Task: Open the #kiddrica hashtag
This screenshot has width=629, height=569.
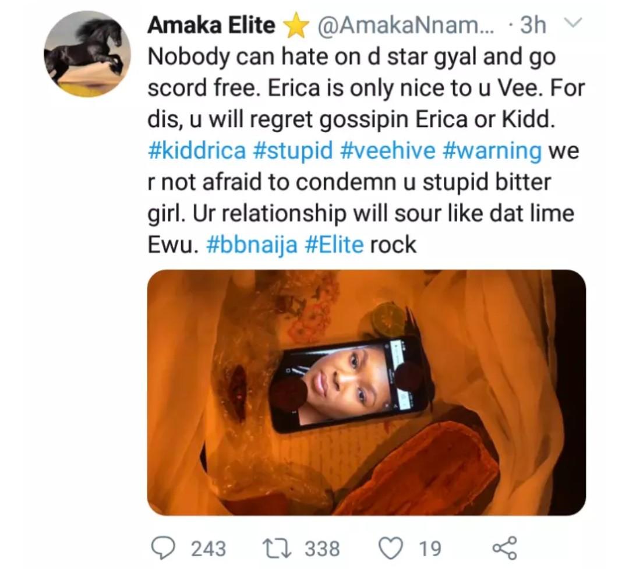Action: click(197, 151)
